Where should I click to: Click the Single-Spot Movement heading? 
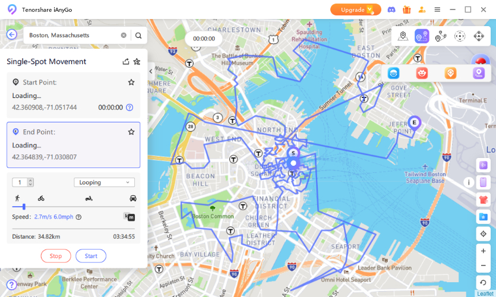[46, 62]
